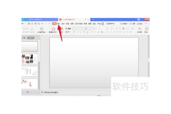Viewport: 171px width, 114px height.
Task: Click the Print icon in quick access toolbar
Action: tap(35, 24)
